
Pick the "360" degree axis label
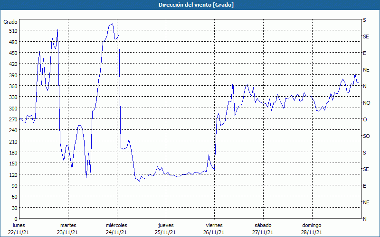13,86
